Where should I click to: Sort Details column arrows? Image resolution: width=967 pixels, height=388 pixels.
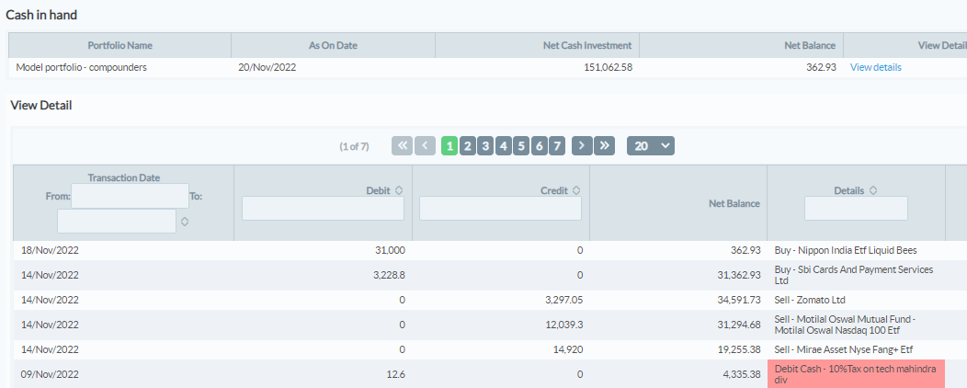pos(874,190)
